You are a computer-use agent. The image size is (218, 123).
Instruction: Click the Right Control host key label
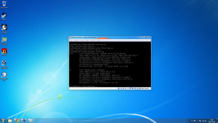[145, 88]
